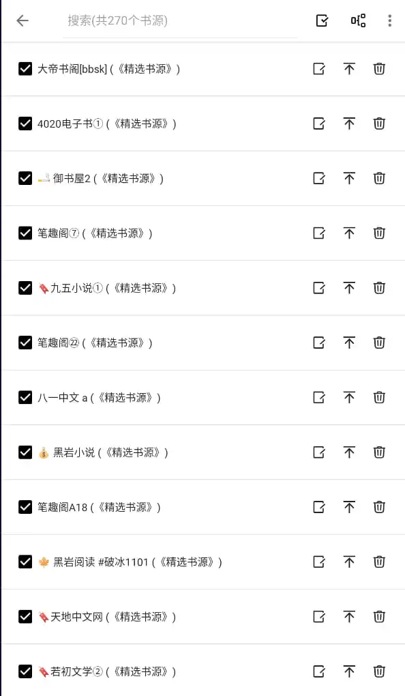Move 若初文学② source to top
This screenshot has width=405, height=696.
[349, 671]
